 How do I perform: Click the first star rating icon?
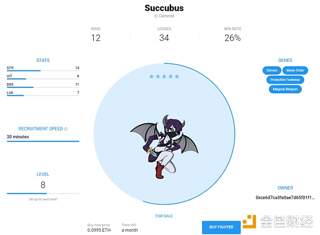[151, 76]
